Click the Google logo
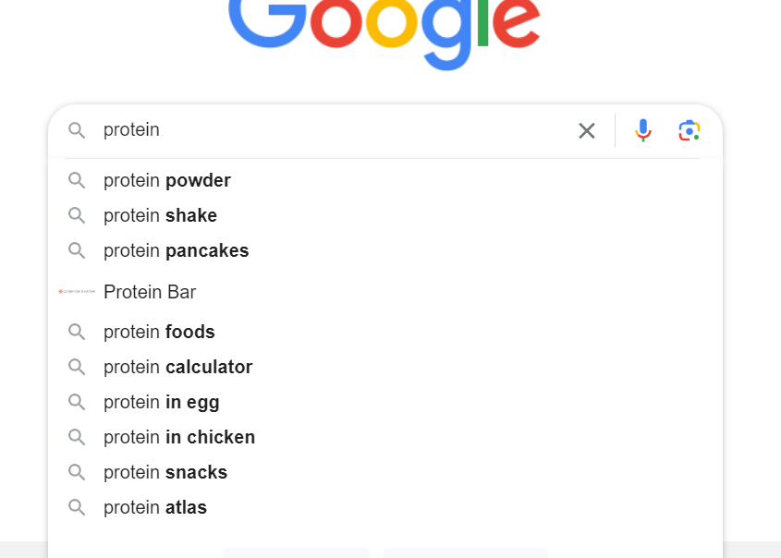Screen dimensions: 781x558 point(384,28)
